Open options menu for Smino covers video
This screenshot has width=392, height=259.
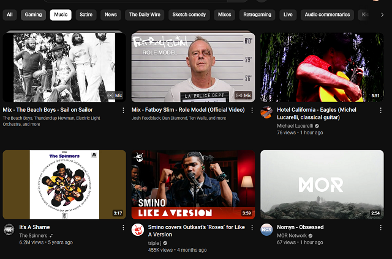252,228
